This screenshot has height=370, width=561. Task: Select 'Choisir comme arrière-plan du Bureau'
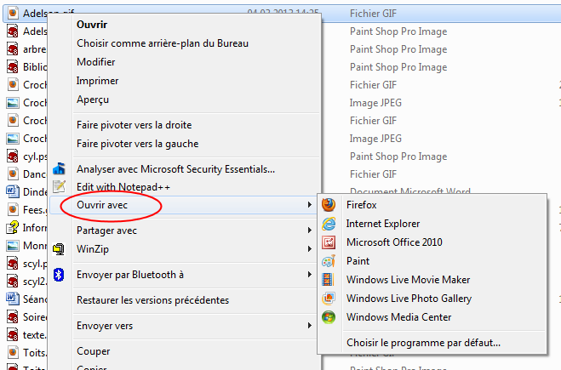[168, 43]
